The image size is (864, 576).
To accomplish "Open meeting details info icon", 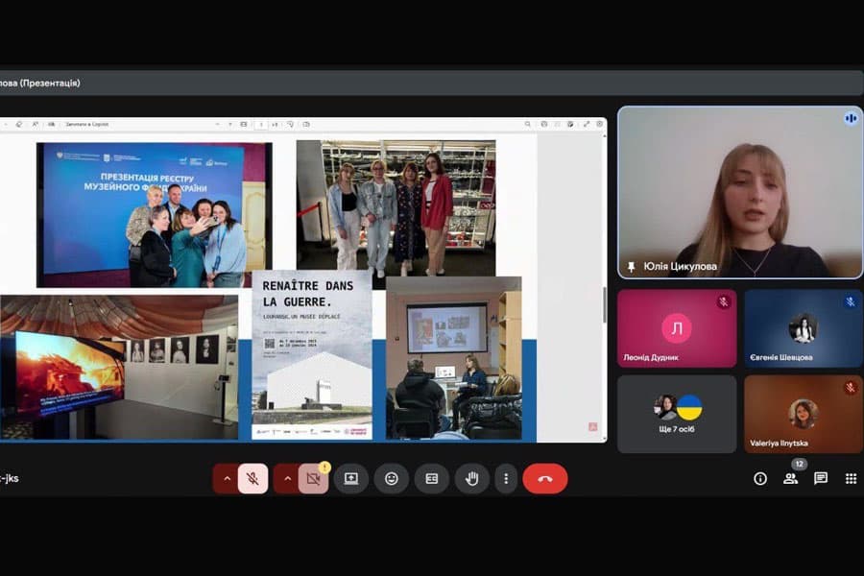I will pos(760,478).
